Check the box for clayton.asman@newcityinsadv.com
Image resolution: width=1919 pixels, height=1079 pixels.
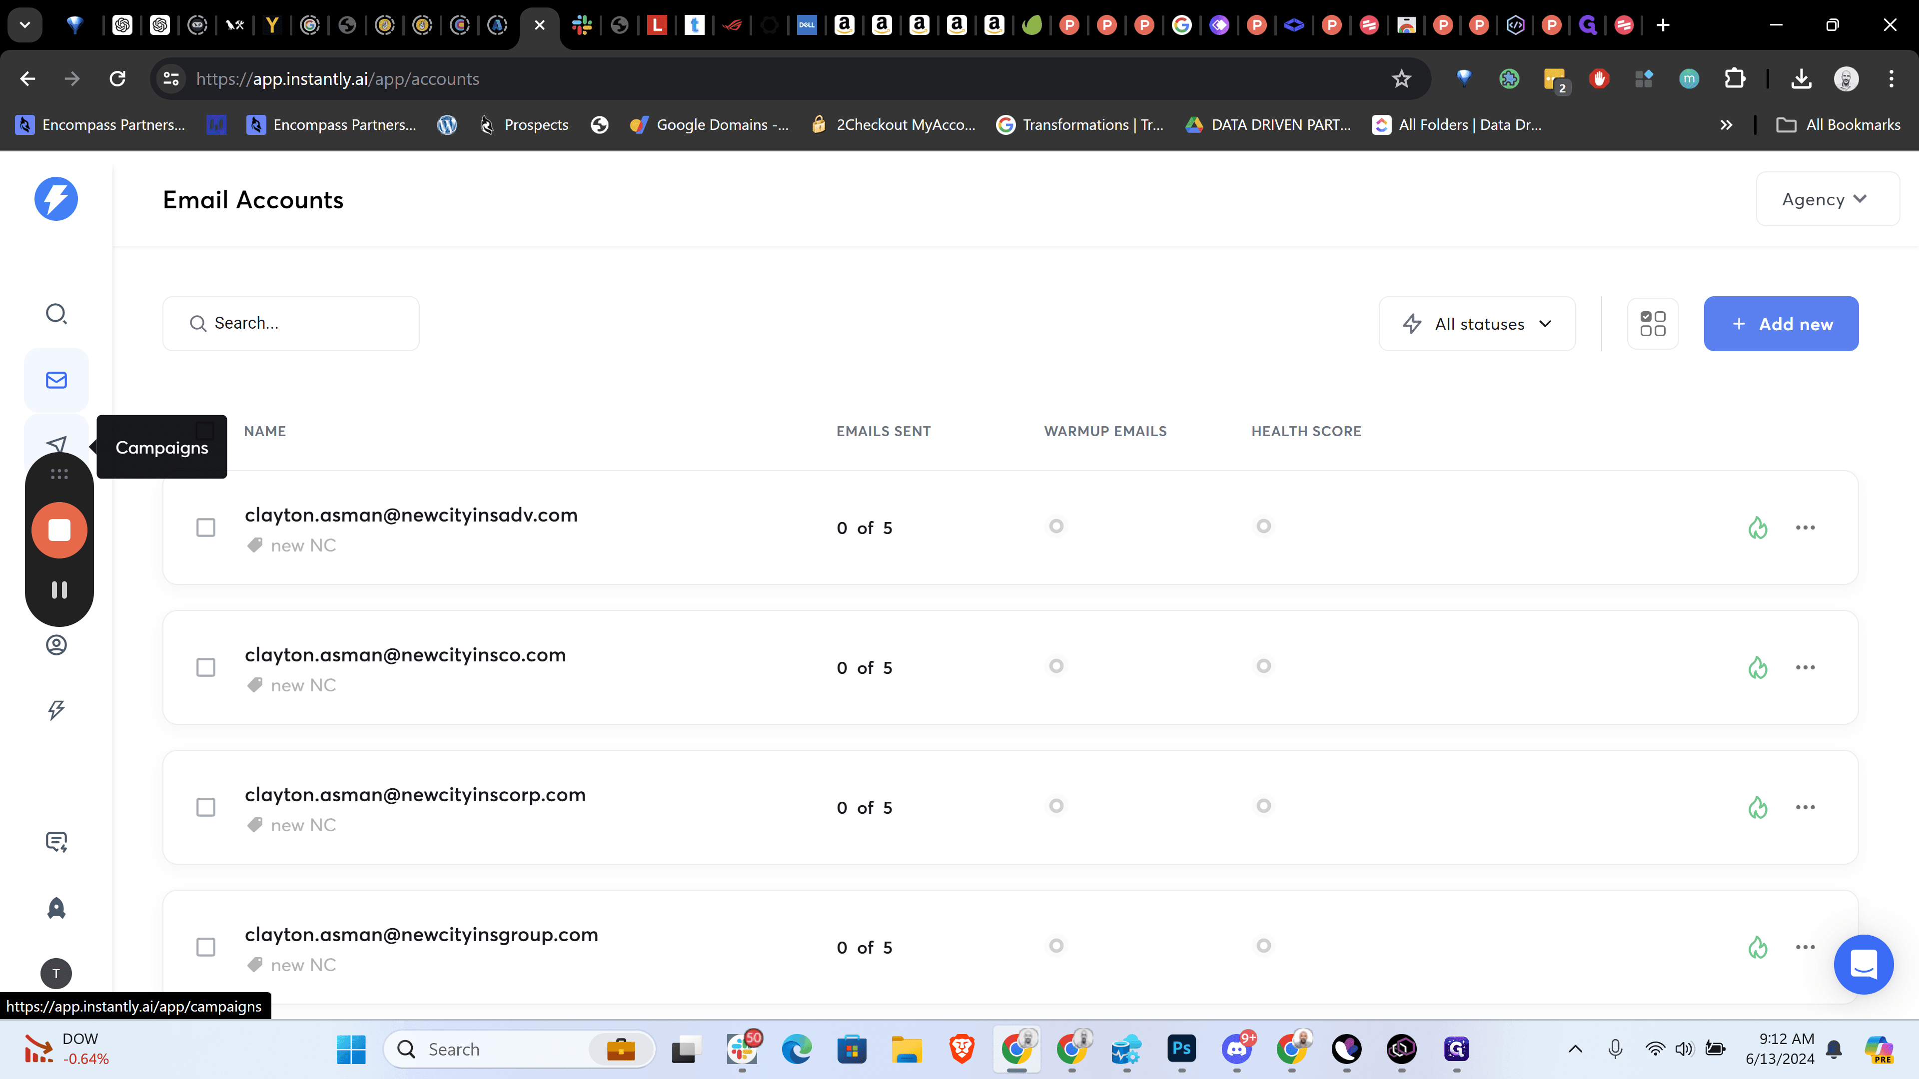tap(205, 527)
